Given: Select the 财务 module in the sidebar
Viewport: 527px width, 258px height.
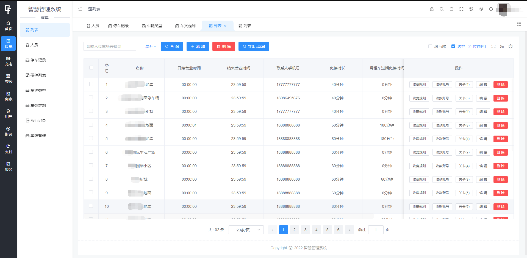Looking at the screenshot, I should click(x=8, y=131).
